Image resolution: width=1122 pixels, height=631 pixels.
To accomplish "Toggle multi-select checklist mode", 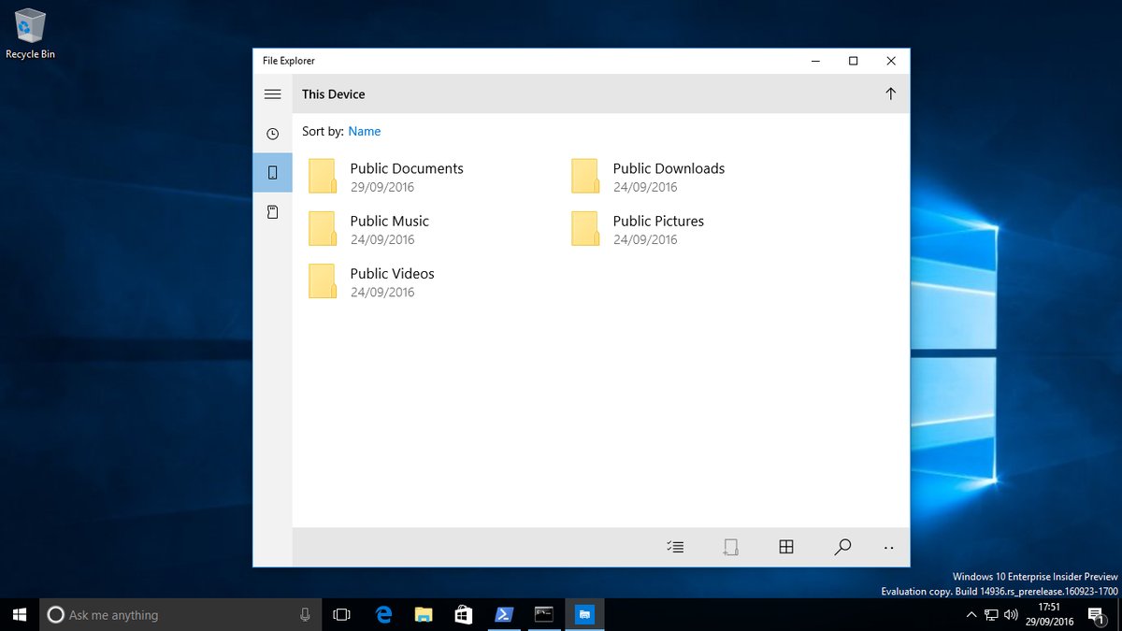I will click(675, 547).
